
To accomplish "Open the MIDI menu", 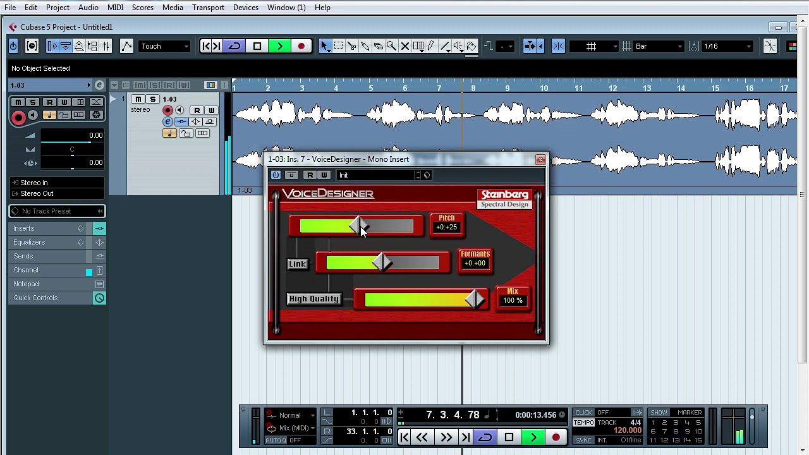I will click(115, 8).
